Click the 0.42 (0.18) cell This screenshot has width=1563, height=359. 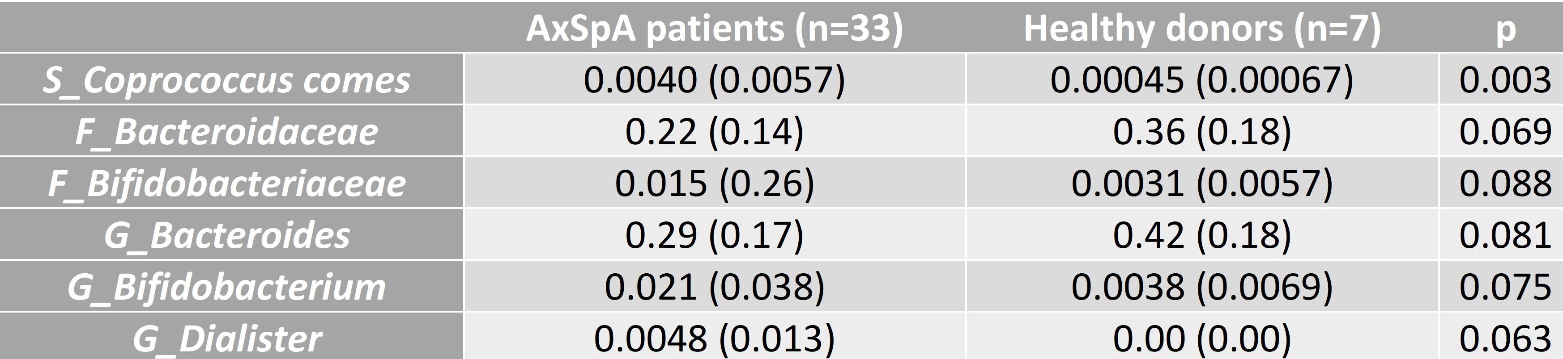1201,235
